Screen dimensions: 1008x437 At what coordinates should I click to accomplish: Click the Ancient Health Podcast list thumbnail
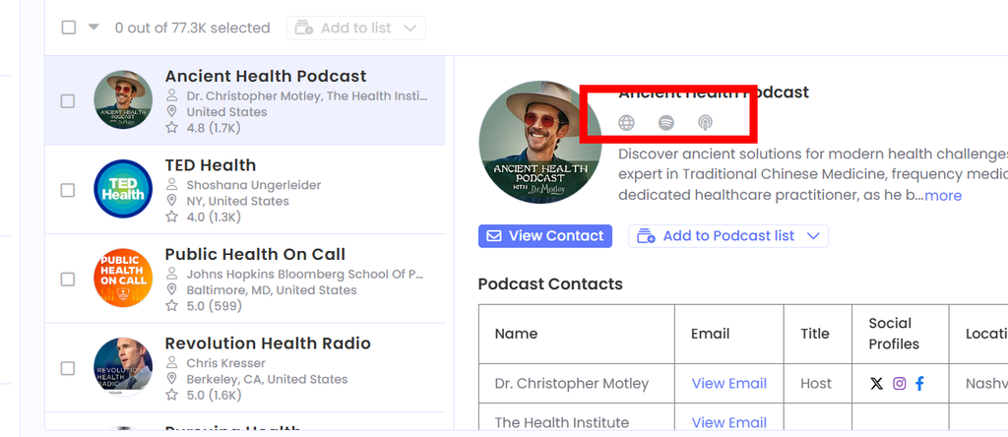tap(123, 100)
